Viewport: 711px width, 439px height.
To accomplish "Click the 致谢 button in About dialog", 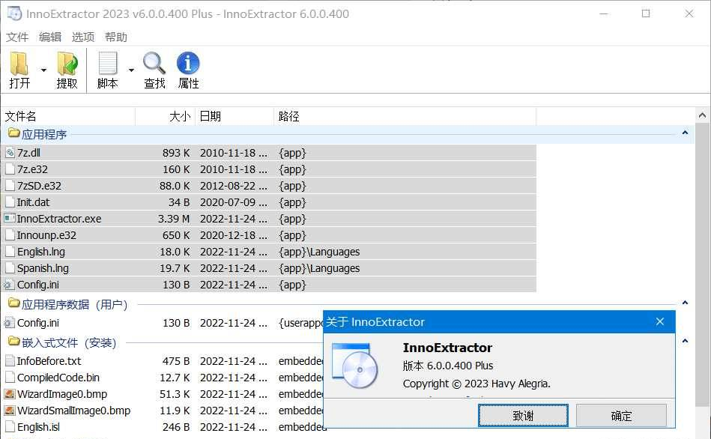I will click(x=523, y=416).
